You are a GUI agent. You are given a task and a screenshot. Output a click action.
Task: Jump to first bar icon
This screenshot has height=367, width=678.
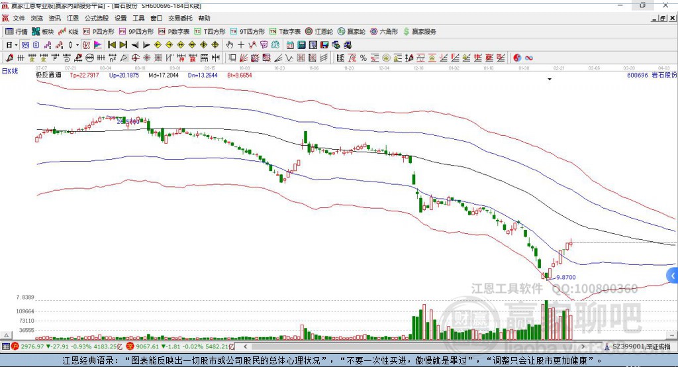point(111,45)
